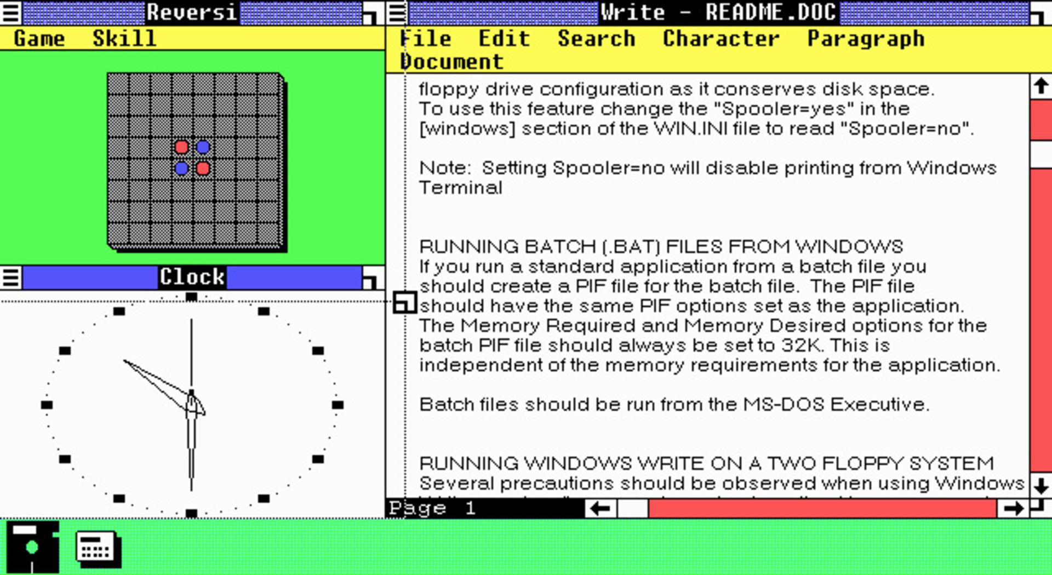
Task: Click the down arrow of Write's vertical scrollbar
Action: coord(1041,485)
